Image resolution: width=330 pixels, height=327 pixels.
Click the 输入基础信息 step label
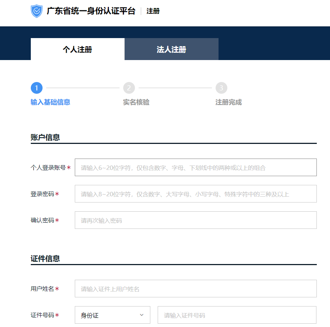[51, 102]
